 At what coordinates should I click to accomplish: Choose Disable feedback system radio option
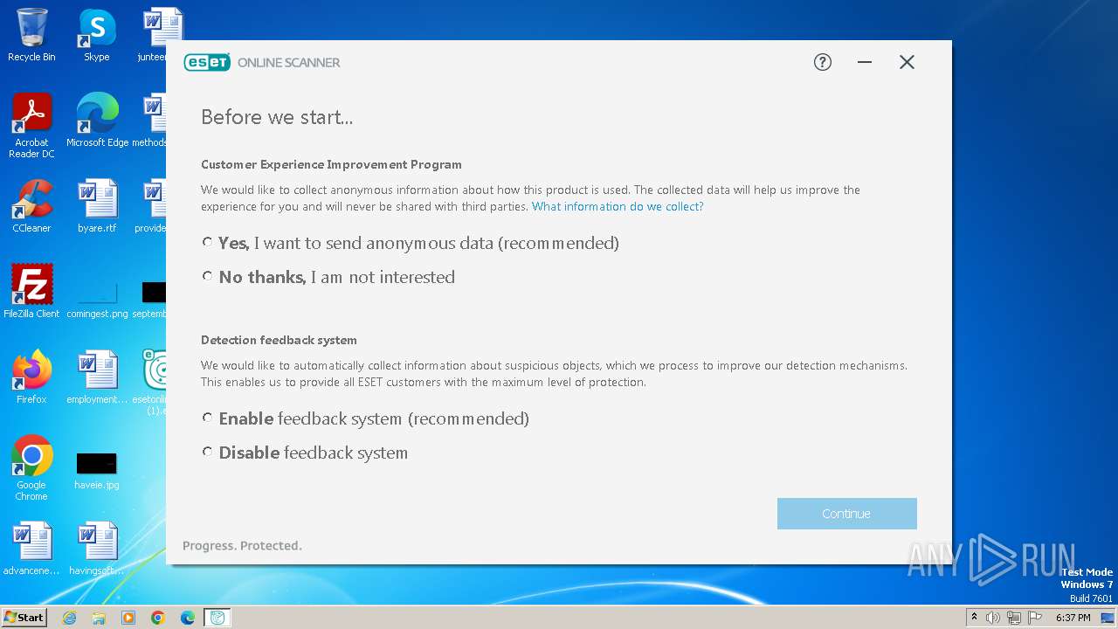(207, 452)
